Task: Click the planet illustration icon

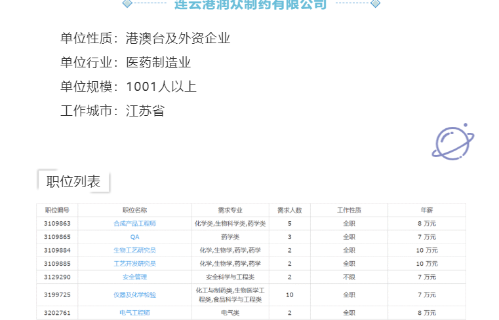Action: click(453, 142)
